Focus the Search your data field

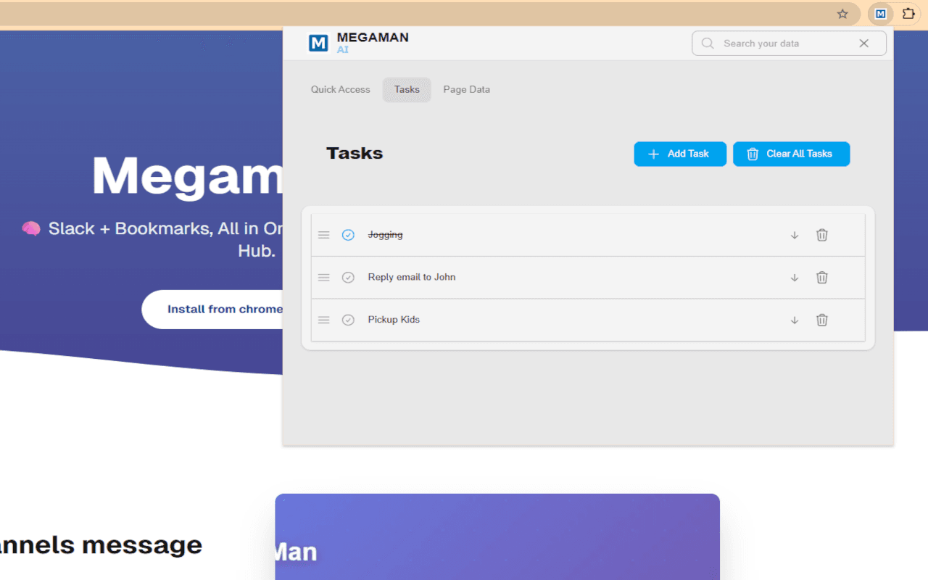tap(789, 43)
